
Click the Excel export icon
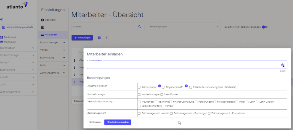[99, 38]
